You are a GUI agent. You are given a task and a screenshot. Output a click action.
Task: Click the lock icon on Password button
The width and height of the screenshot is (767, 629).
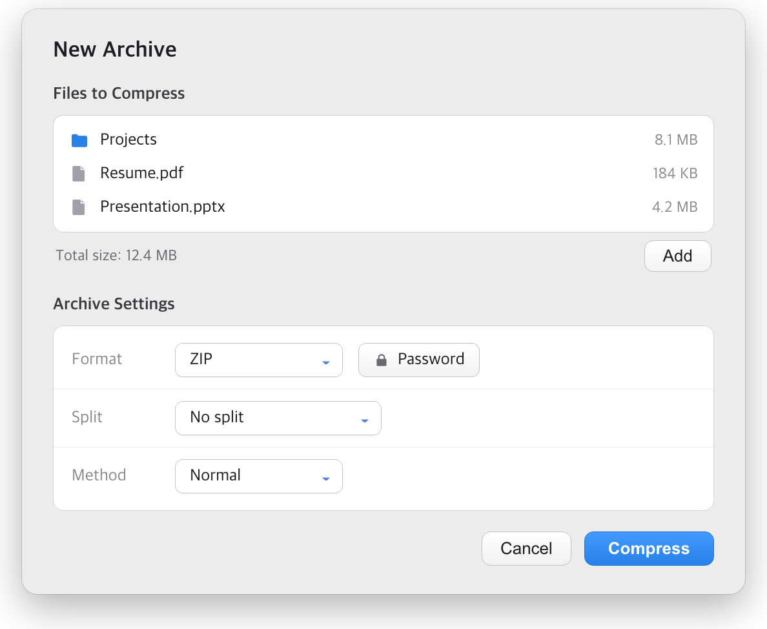click(382, 360)
